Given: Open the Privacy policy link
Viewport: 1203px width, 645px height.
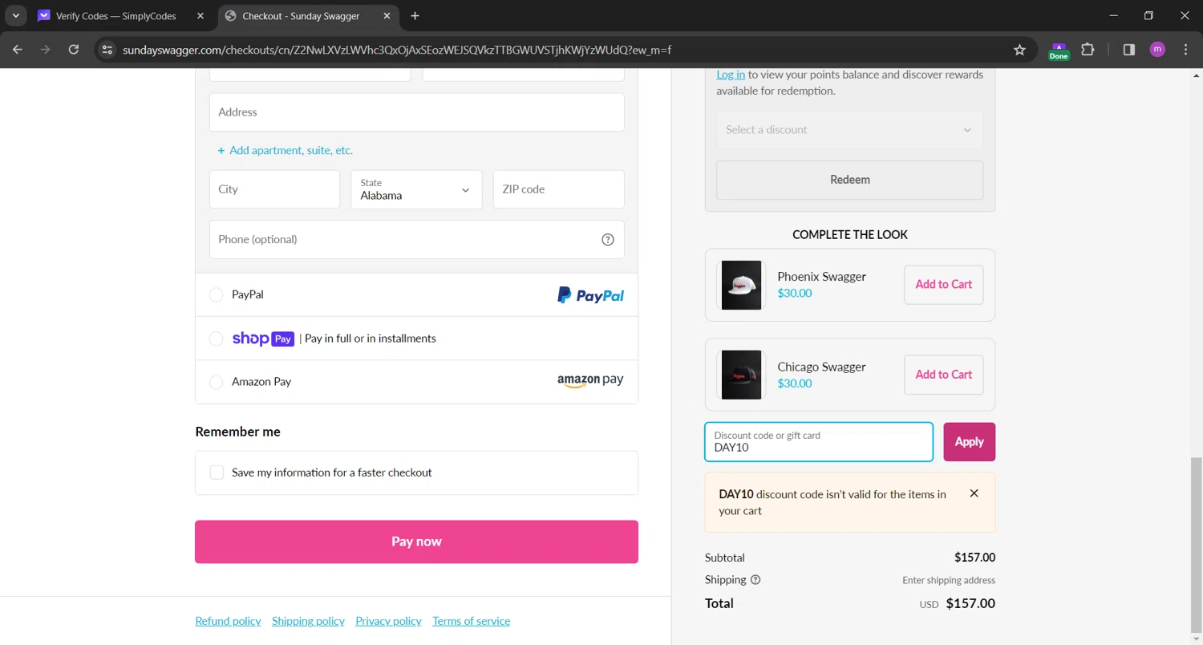Looking at the screenshot, I should (388, 621).
